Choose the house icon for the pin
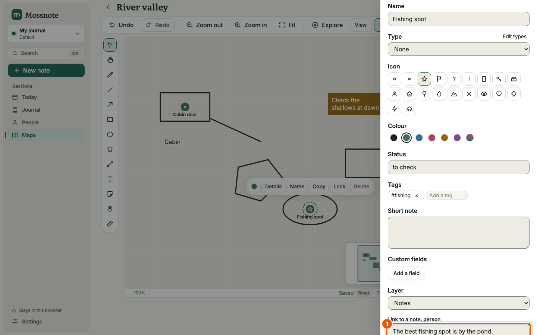Screen dimensions: 537x335 pyautogui.click(x=409, y=94)
